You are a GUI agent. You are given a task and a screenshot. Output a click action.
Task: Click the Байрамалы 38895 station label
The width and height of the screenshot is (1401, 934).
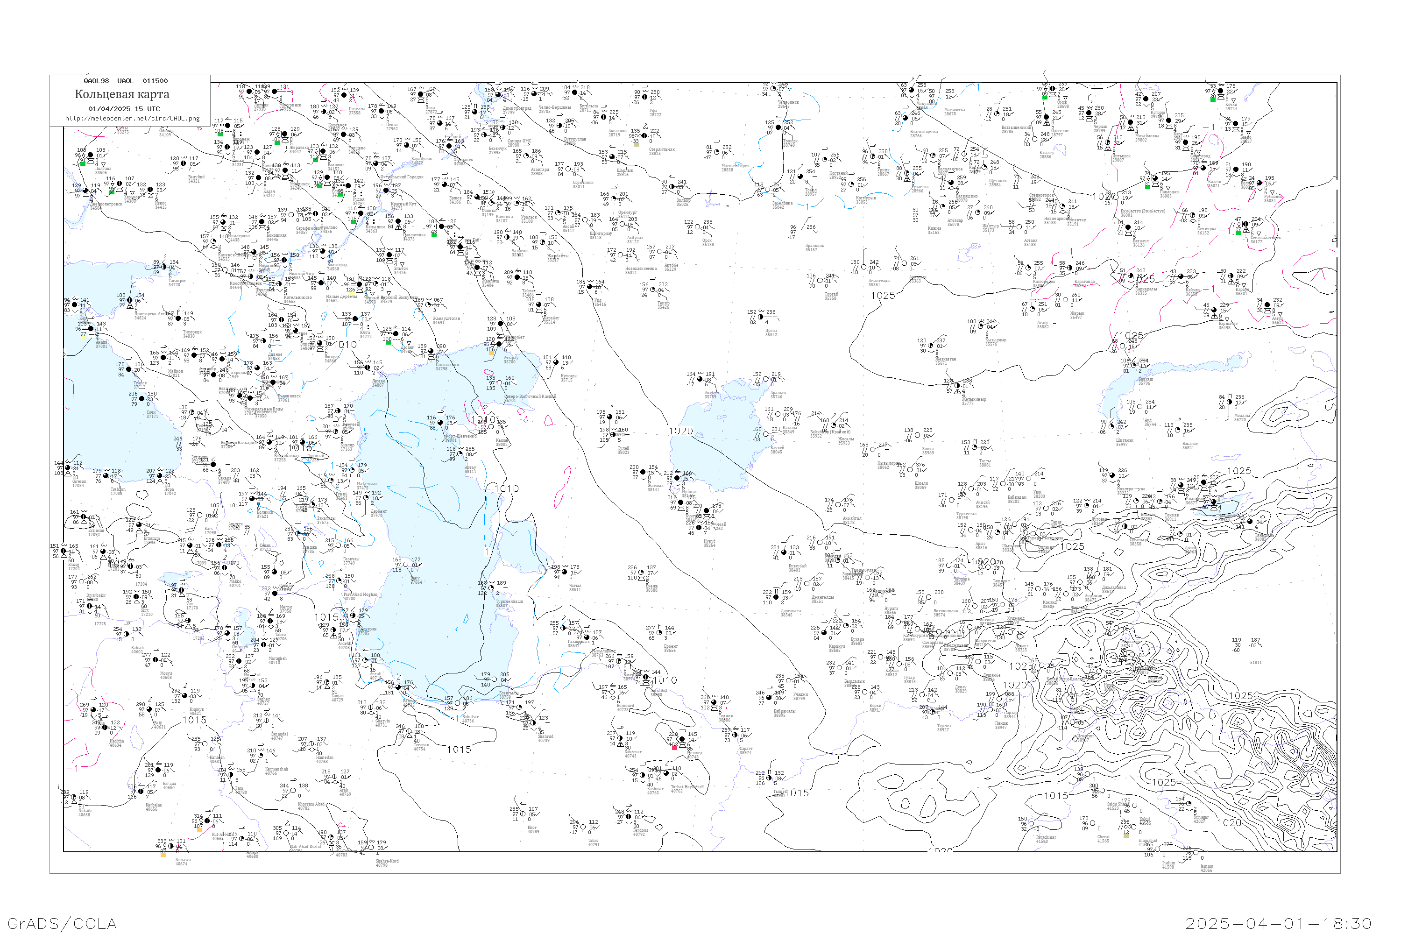coord(784,713)
